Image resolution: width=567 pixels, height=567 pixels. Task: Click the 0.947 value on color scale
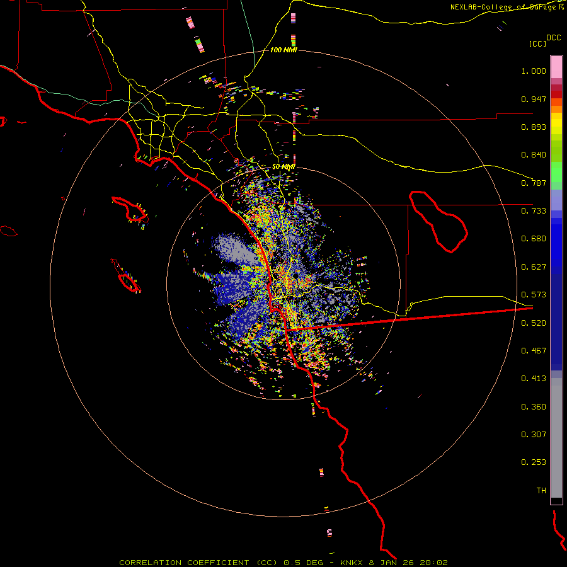(x=534, y=99)
